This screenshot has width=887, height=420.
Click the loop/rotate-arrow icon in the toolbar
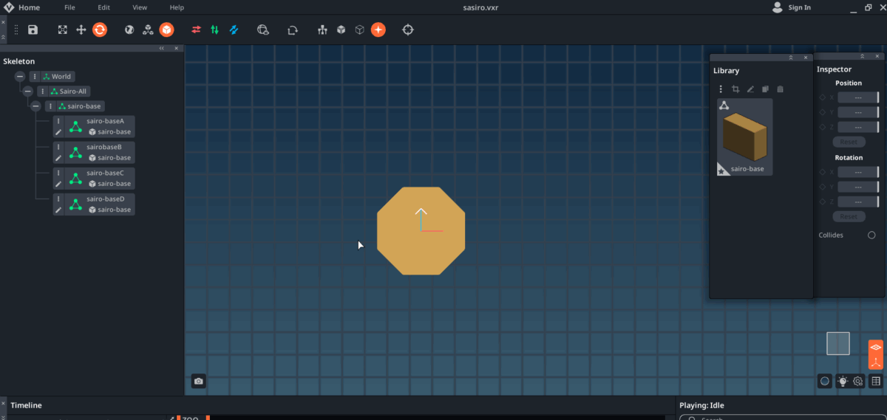tap(293, 30)
